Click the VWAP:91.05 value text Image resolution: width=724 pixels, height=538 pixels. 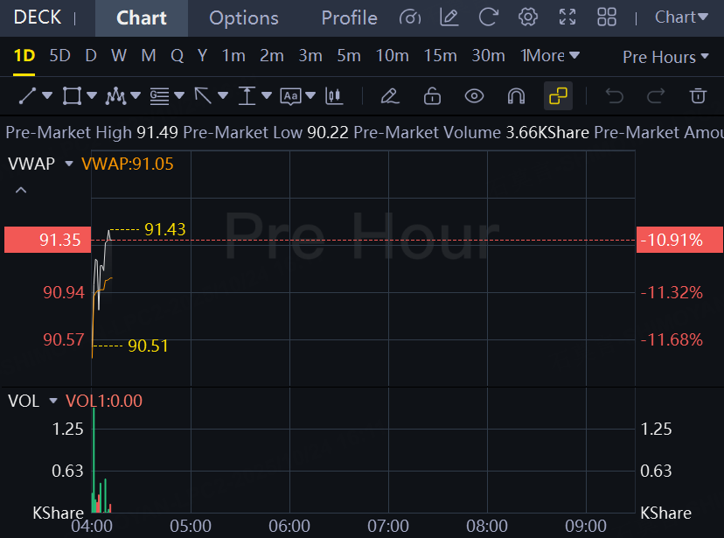click(128, 164)
